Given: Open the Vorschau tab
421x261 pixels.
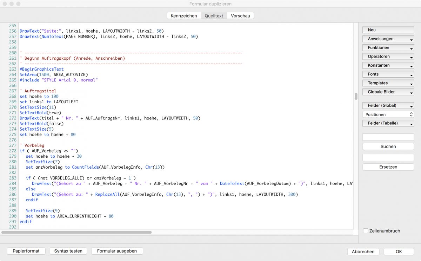Looking at the screenshot, I should point(240,16).
